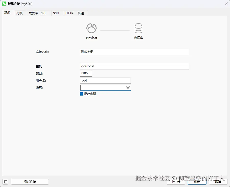This screenshot has height=187, width=230.
Task: Click the 密码: label
Action: click(39, 88)
